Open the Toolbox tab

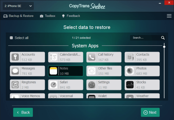tap(48, 16)
